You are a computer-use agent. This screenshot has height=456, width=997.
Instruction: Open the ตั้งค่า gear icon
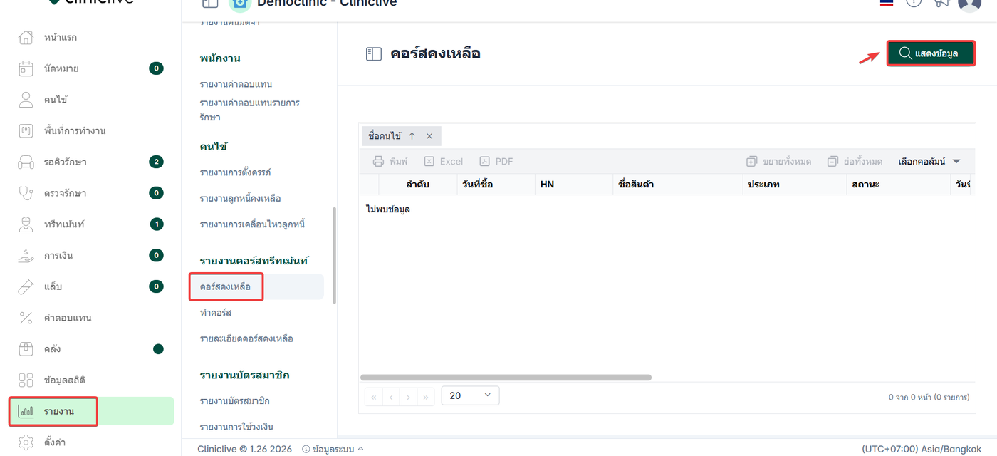26,442
